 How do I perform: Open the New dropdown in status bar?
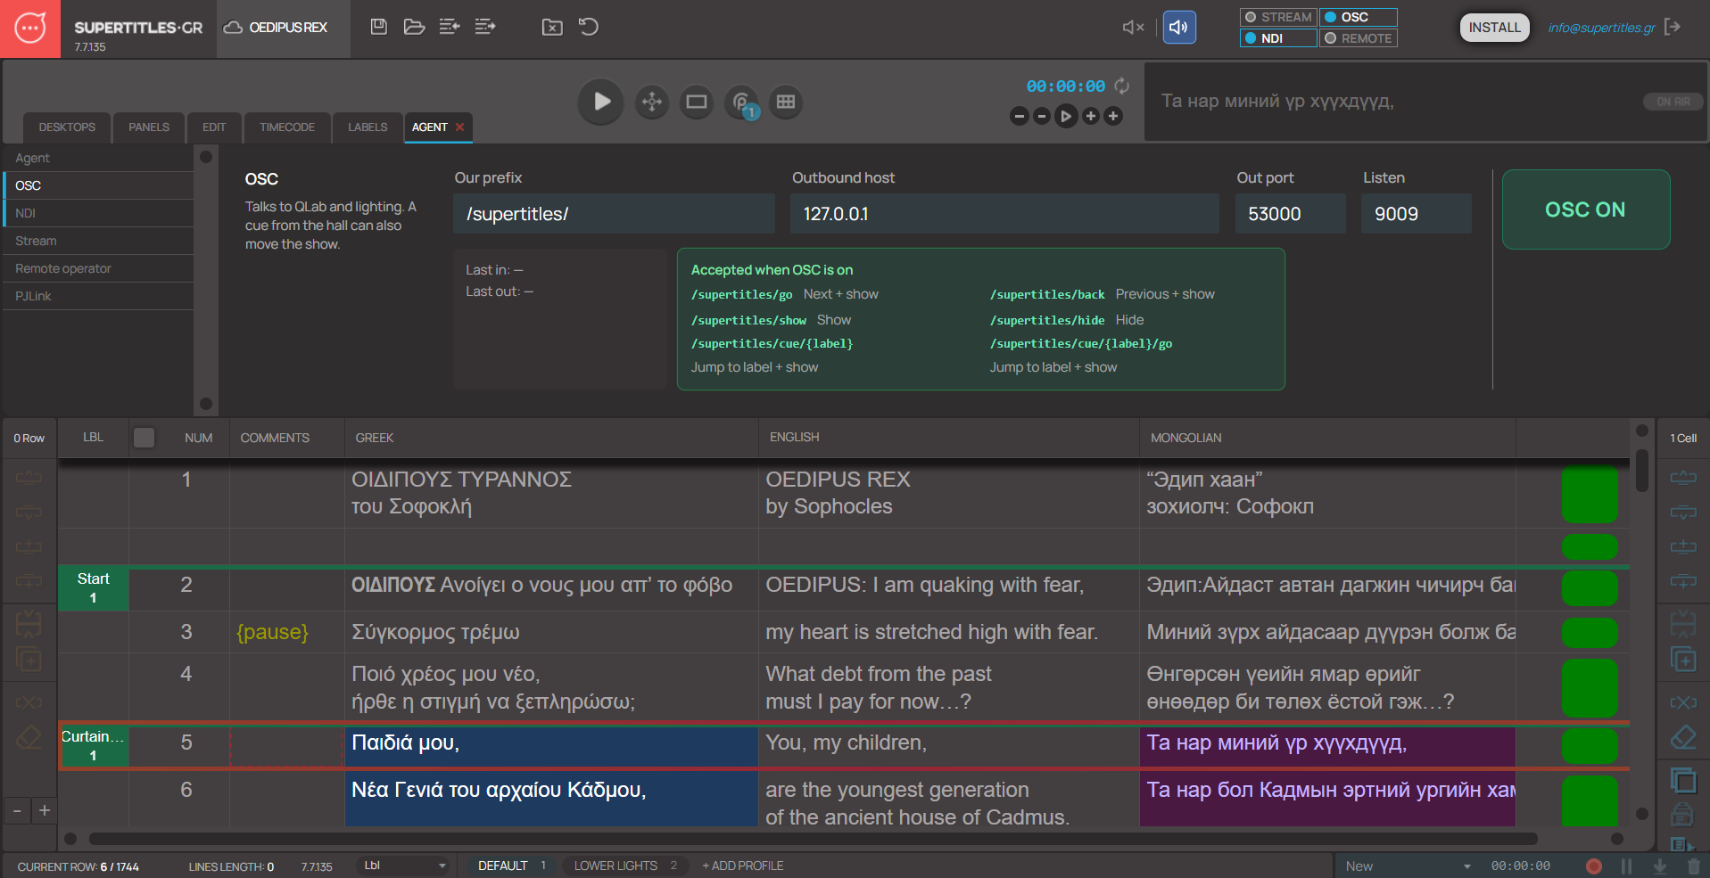pos(1408,866)
